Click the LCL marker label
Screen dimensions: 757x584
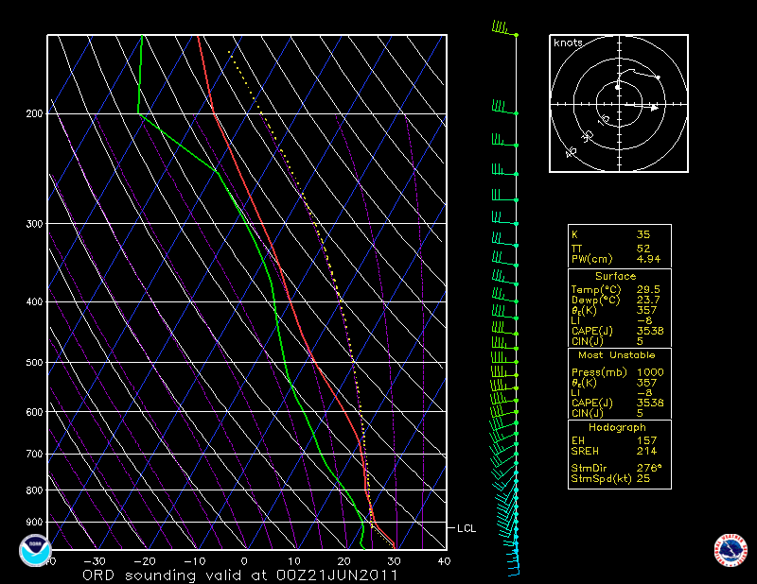coord(467,528)
